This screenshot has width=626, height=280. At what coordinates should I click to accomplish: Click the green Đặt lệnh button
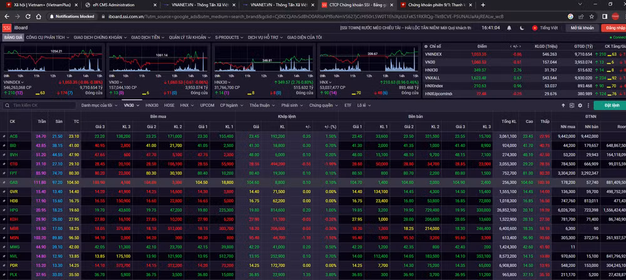[x=610, y=105]
